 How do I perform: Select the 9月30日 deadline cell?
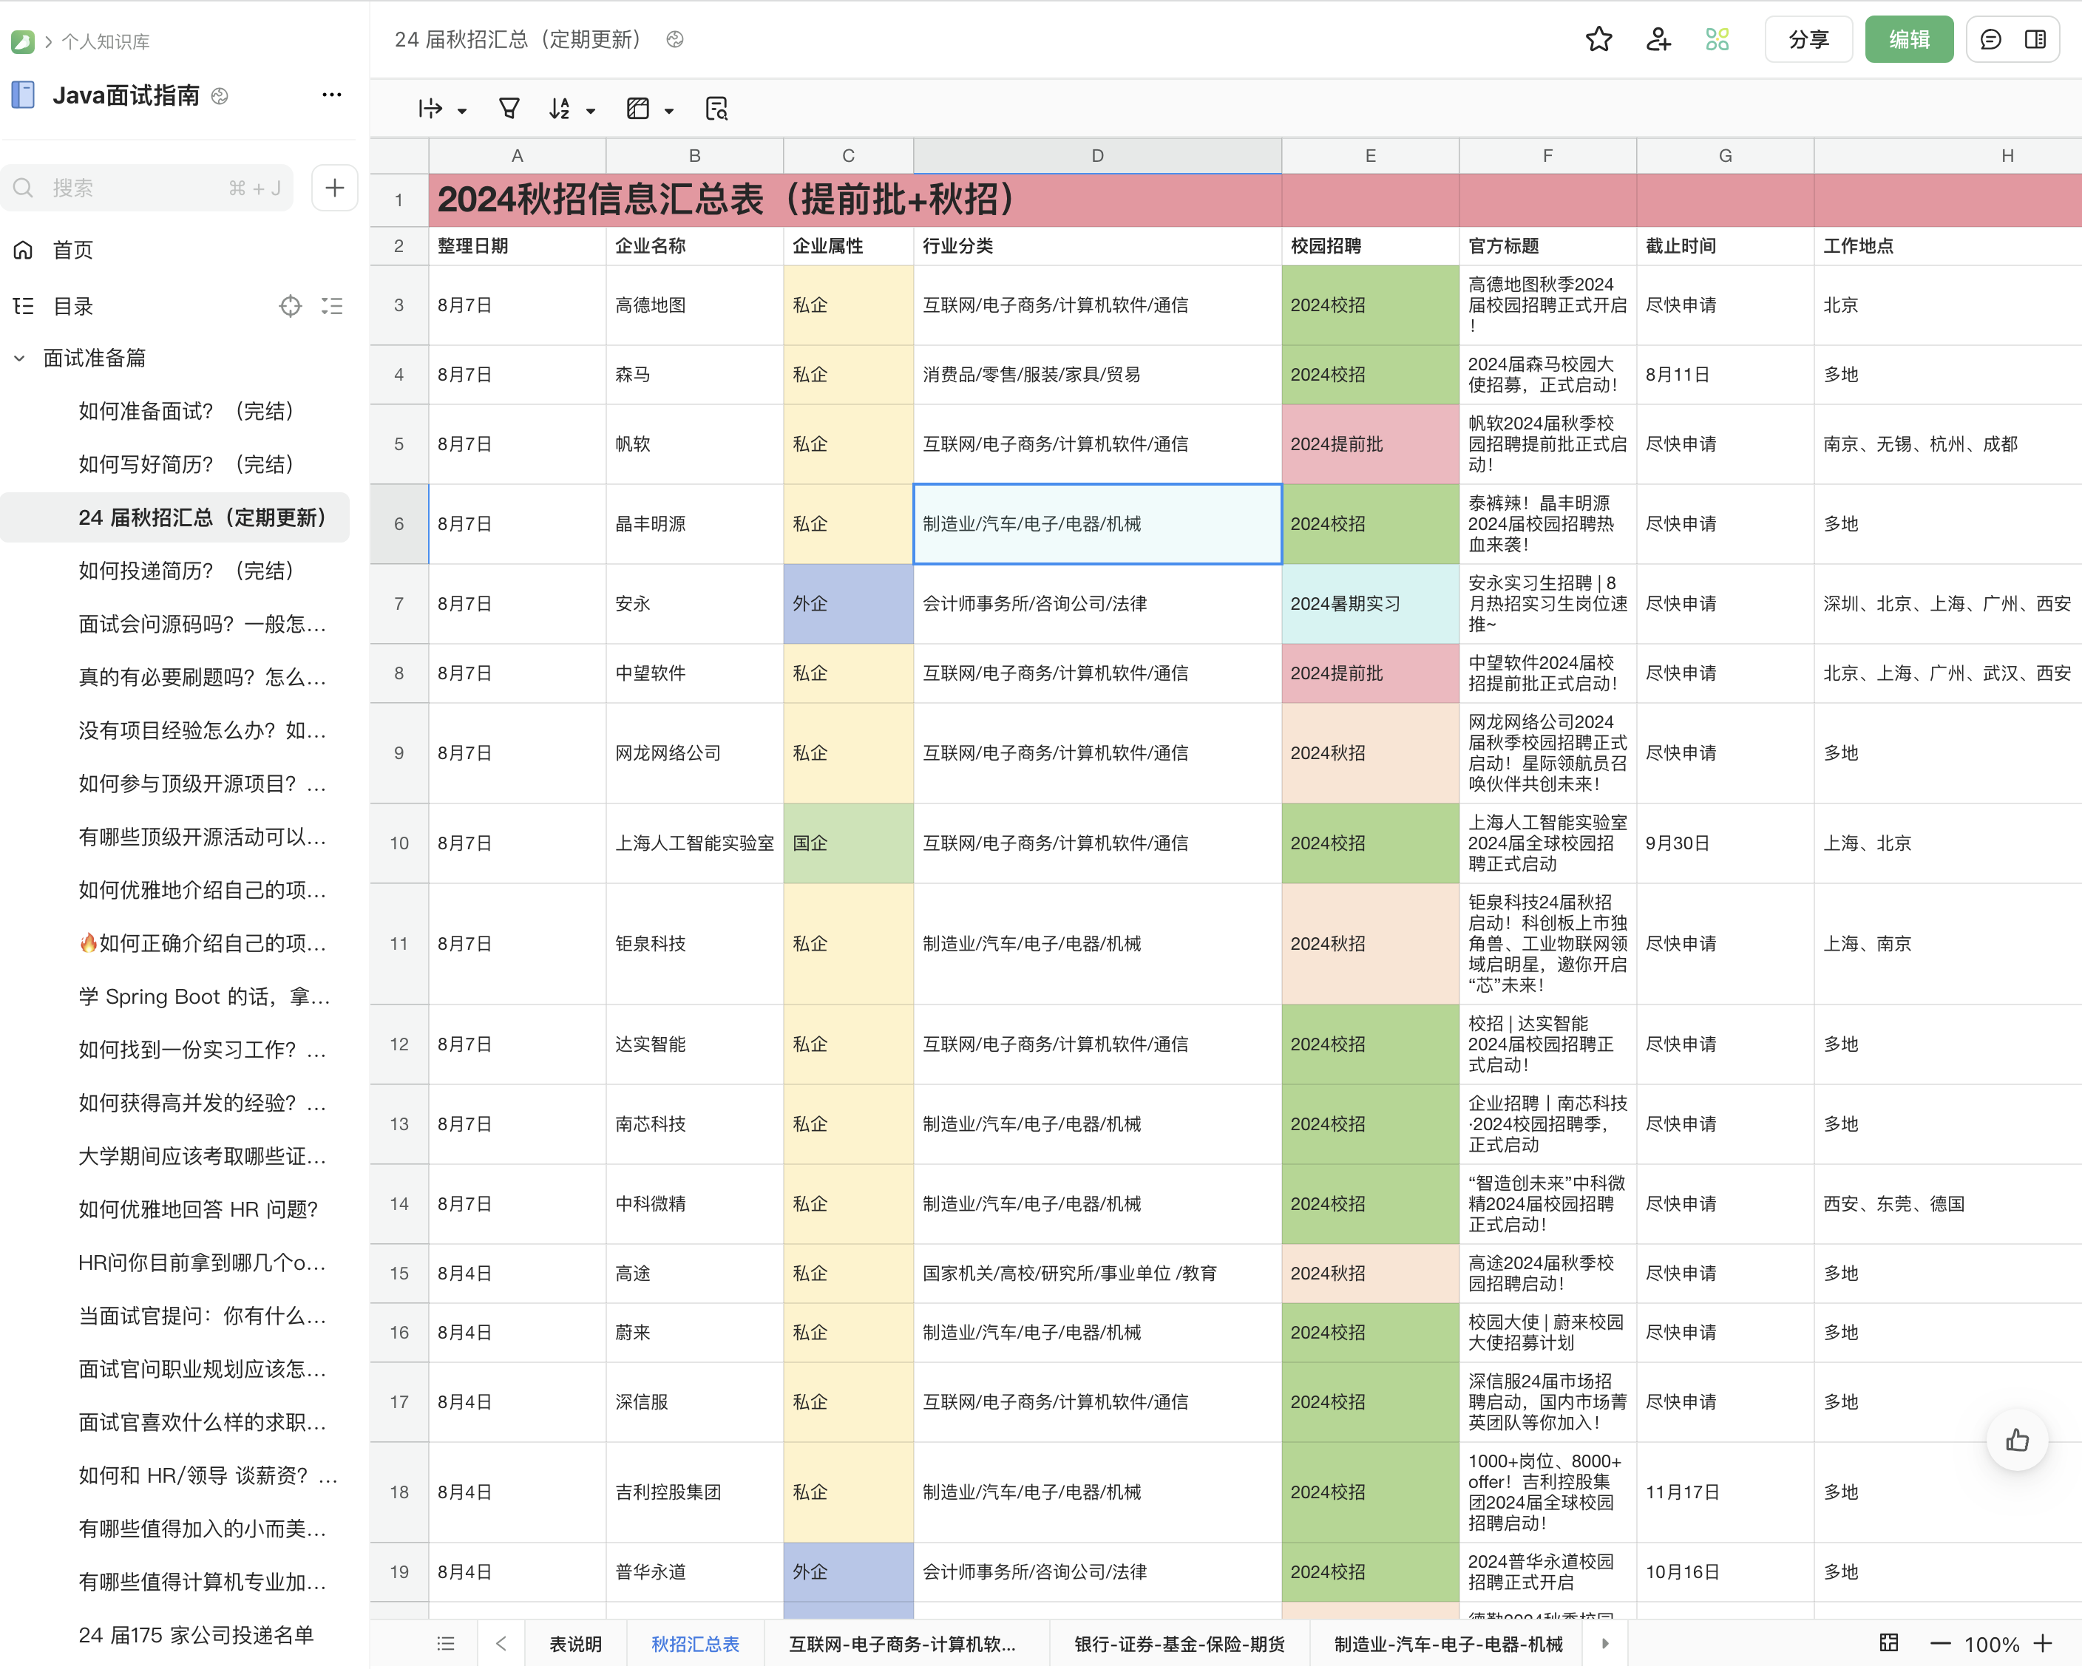point(1725,843)
